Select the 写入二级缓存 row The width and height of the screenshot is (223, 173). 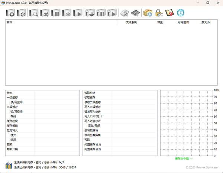click(120, 107)
